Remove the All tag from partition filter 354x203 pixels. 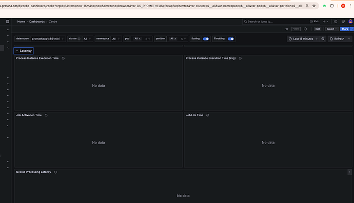(175, 39)
